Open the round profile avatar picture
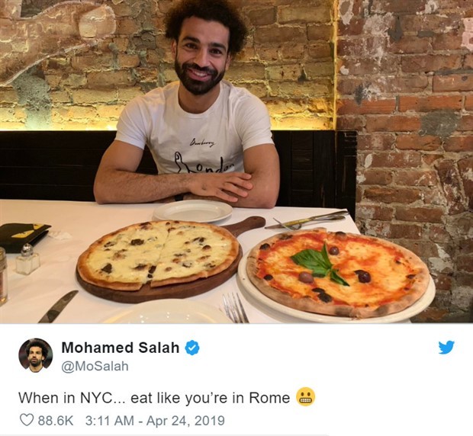 point(36,355)
